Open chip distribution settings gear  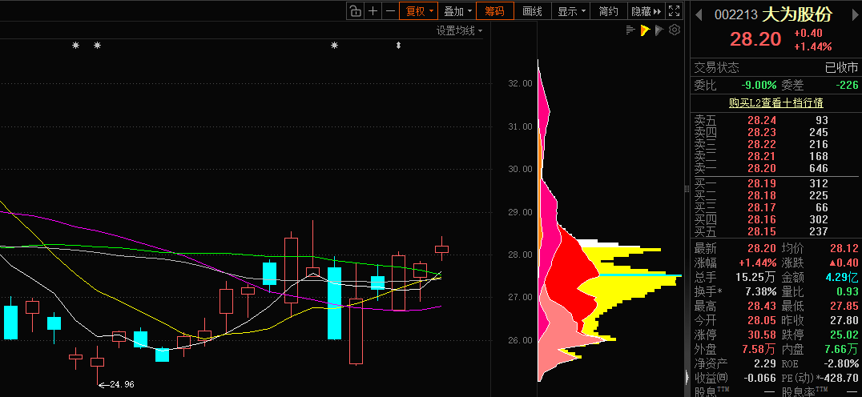click(x=675, y=30)
